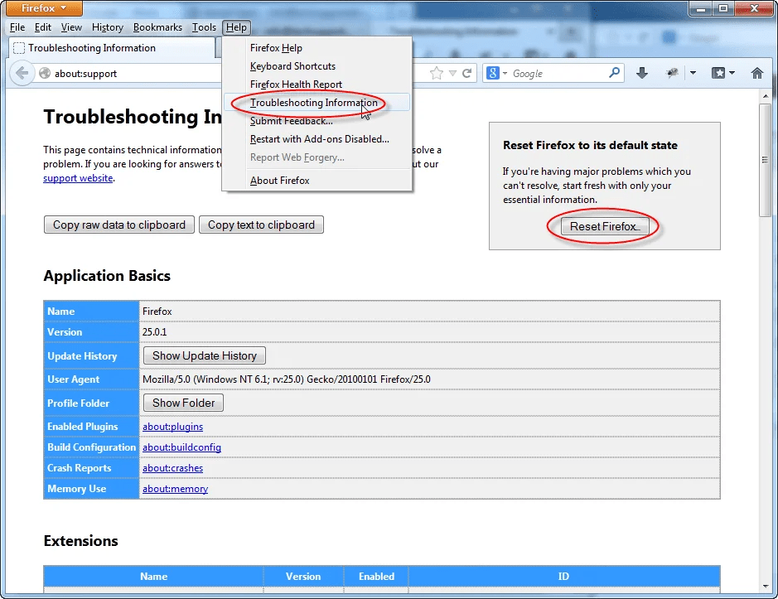The width and height of the screenshot is (778, 599).
Task: Click the Reset Firefox button
Action: pyautogui.click(x=604, y=226)
